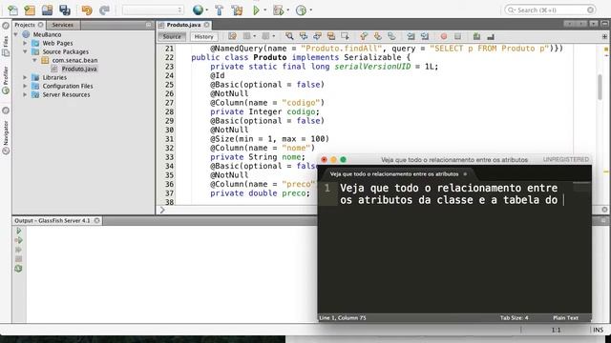Expand the Web Pages folder
The height and width of the screenshot is (343, 611).
point(25,43)
